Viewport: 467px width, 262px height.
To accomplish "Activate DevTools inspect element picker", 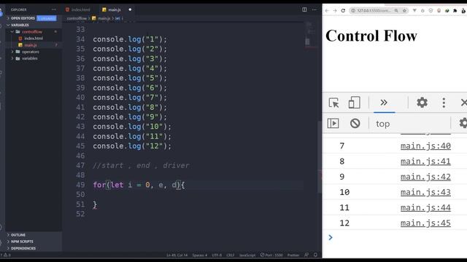I will (333, 103).
